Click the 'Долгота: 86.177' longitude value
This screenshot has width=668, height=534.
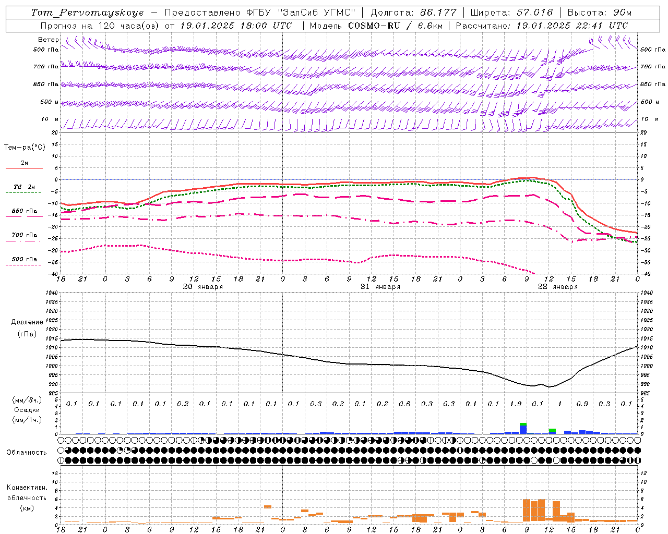tap(413, 13)
